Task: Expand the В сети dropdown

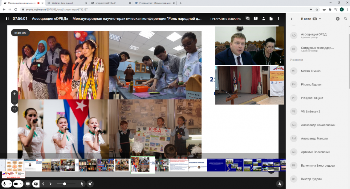Action: 320,19
